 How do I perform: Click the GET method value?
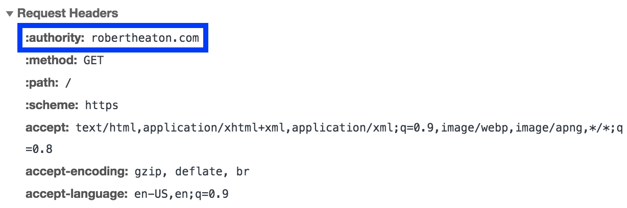tap(93, 61)
